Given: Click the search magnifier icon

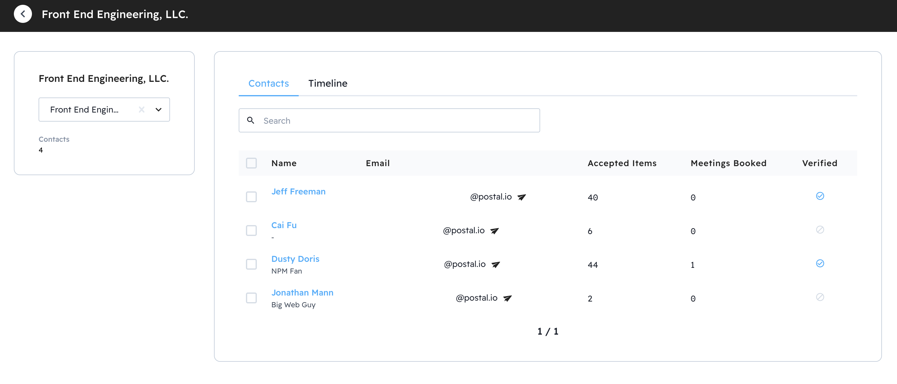Looking at the screenshot, I should point(250,120).
